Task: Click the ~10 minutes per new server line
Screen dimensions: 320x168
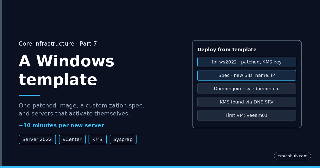Action: [61, 125]
